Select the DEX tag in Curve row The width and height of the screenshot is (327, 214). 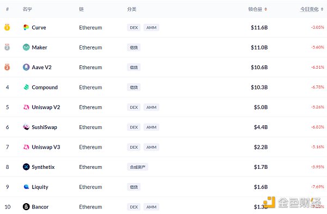click(134, 28)
